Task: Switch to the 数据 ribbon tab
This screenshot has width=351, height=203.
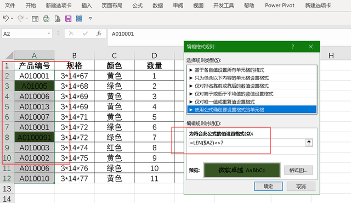Action: click(x=158, y=5)
